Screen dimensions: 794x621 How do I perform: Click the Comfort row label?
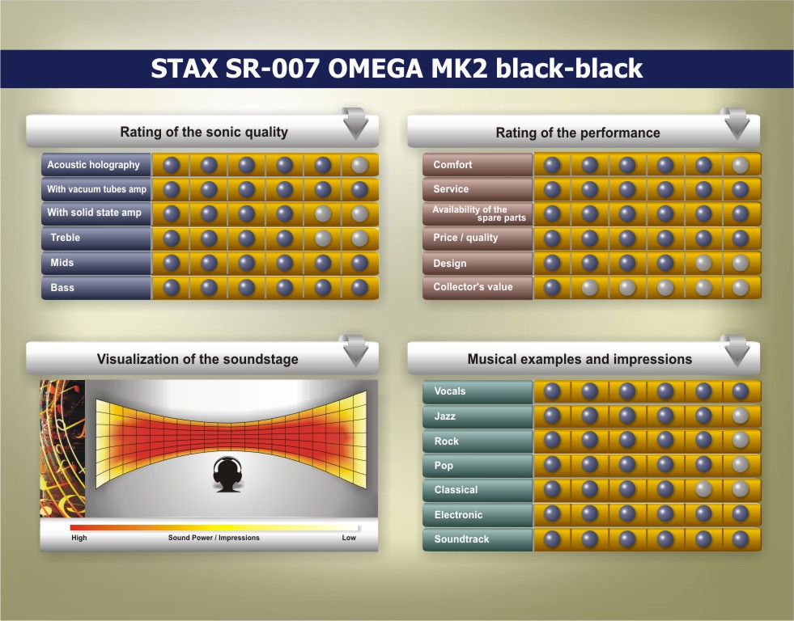(478, 165)
